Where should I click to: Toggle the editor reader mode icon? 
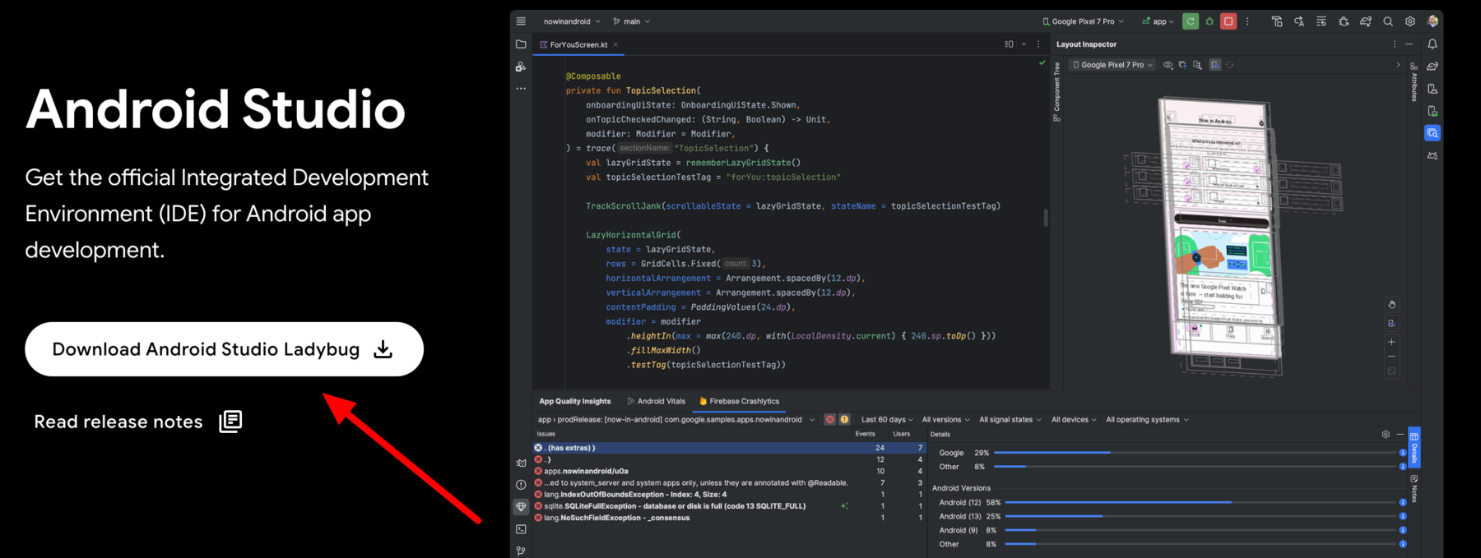tap(1010, 44)
